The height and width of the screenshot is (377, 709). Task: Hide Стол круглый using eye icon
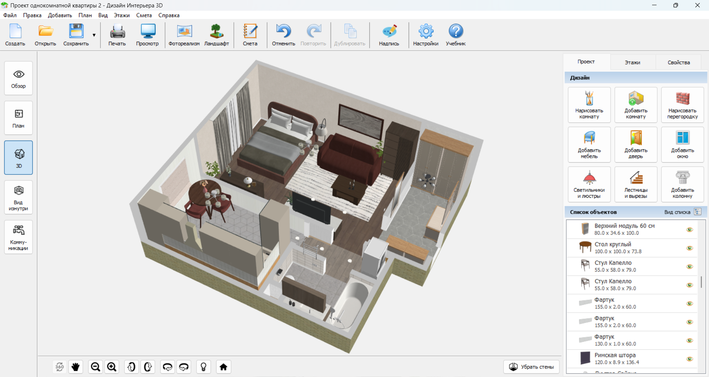689,248
